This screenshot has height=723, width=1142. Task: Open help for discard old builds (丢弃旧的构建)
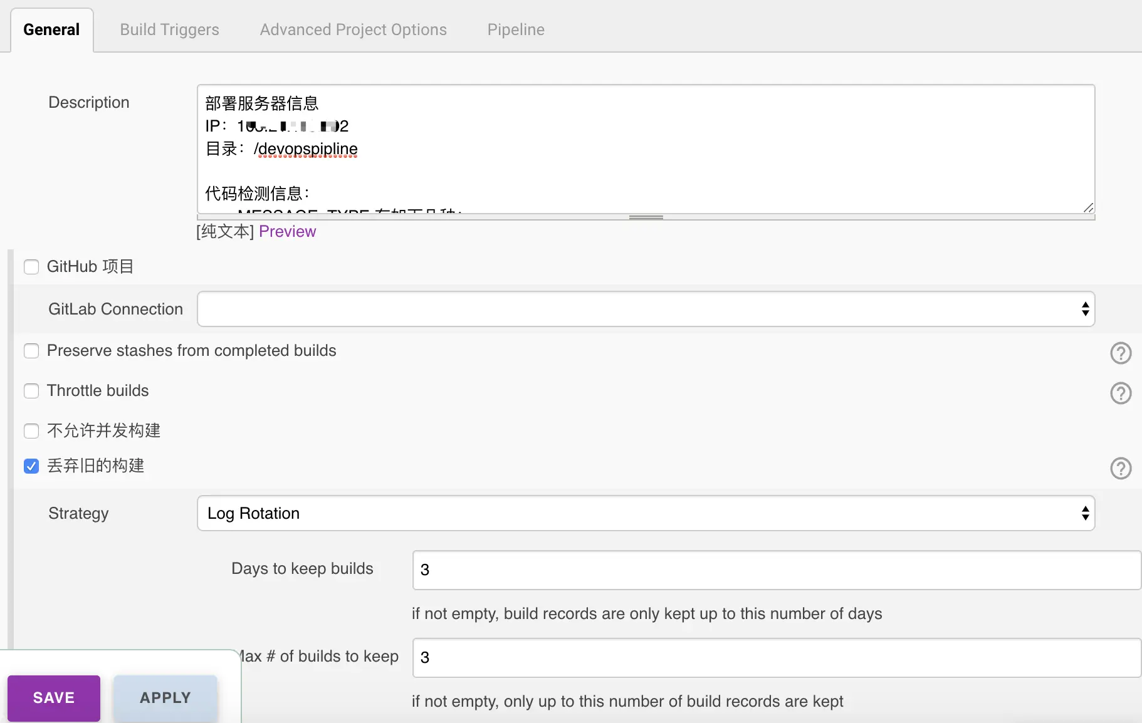tap(1121, 469)
